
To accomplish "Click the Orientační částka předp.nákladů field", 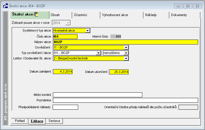I will pos(188,107).
